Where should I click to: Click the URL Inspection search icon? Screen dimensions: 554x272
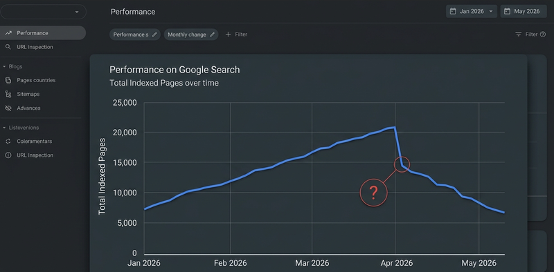pyautogui.click(x=8, y=47)
